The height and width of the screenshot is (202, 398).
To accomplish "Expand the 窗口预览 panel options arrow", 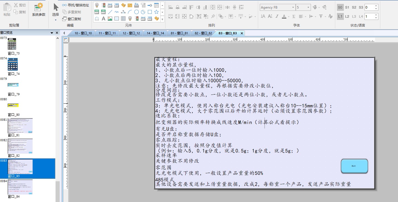I will pyautogui.click(x=52, y=33).
